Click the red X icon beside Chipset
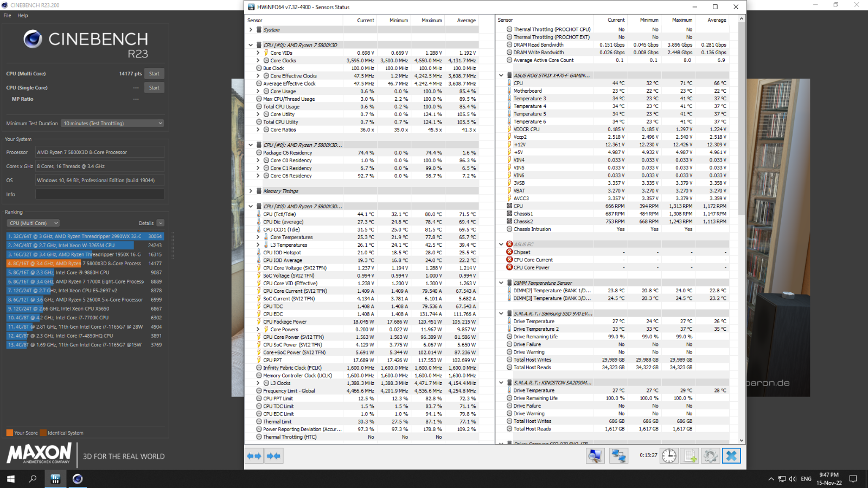 [x=509, y=252]
